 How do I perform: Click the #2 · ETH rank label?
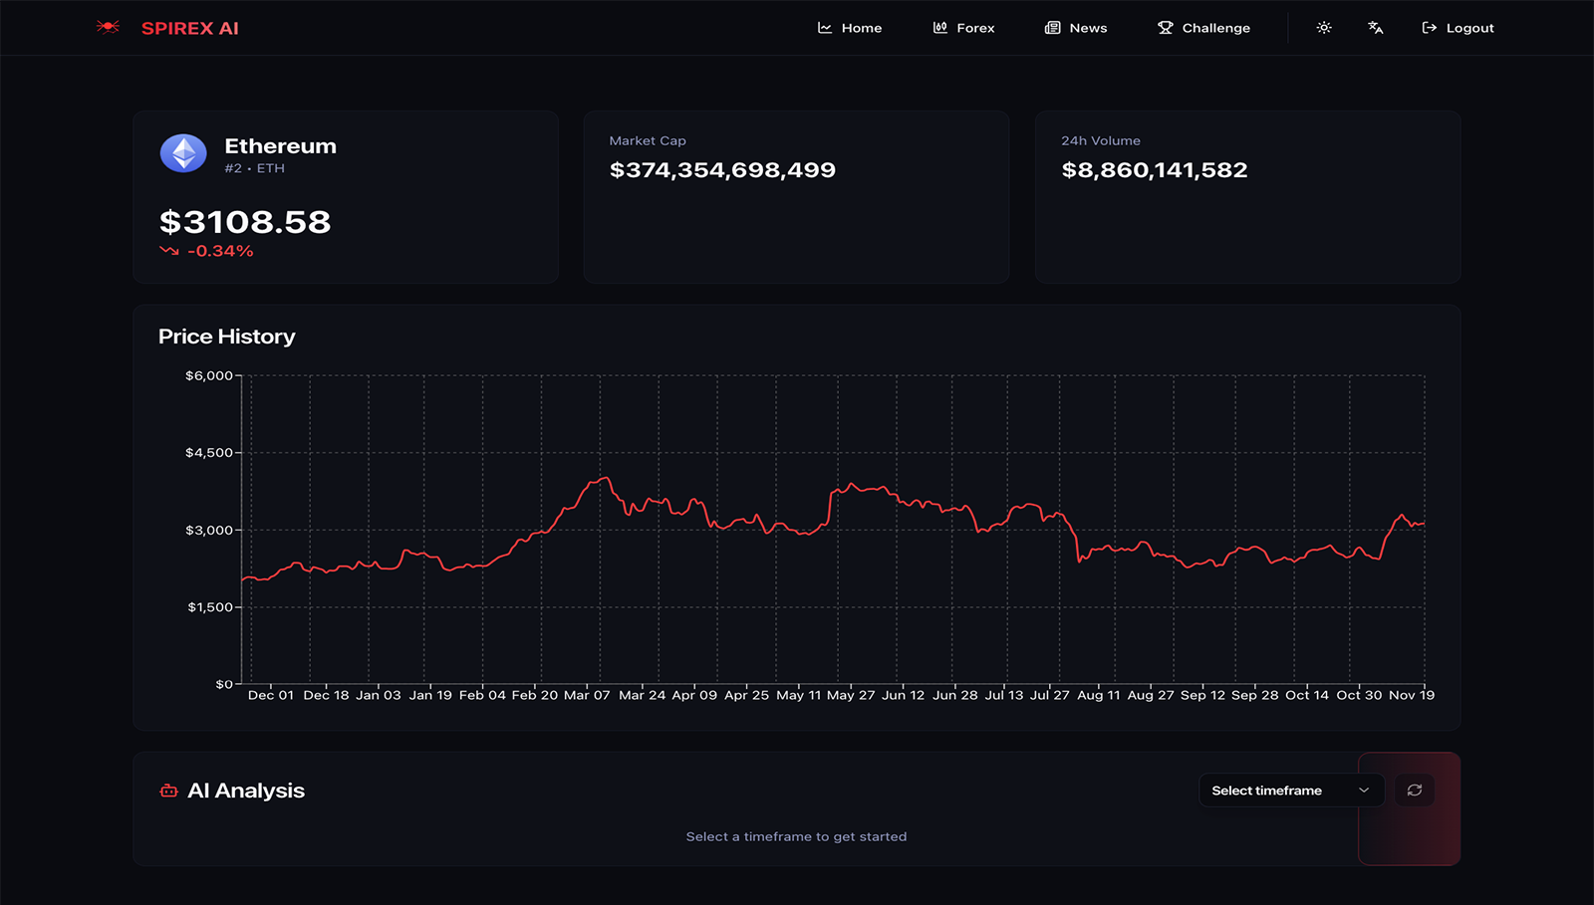(254, 168)
